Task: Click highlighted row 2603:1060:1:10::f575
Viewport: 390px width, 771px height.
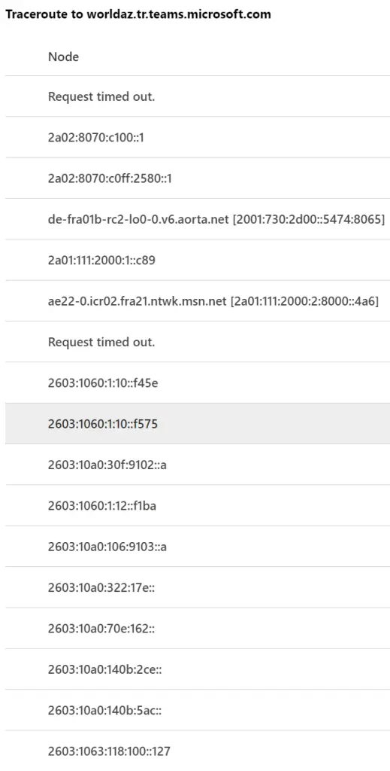Action: tap(197, 423)
